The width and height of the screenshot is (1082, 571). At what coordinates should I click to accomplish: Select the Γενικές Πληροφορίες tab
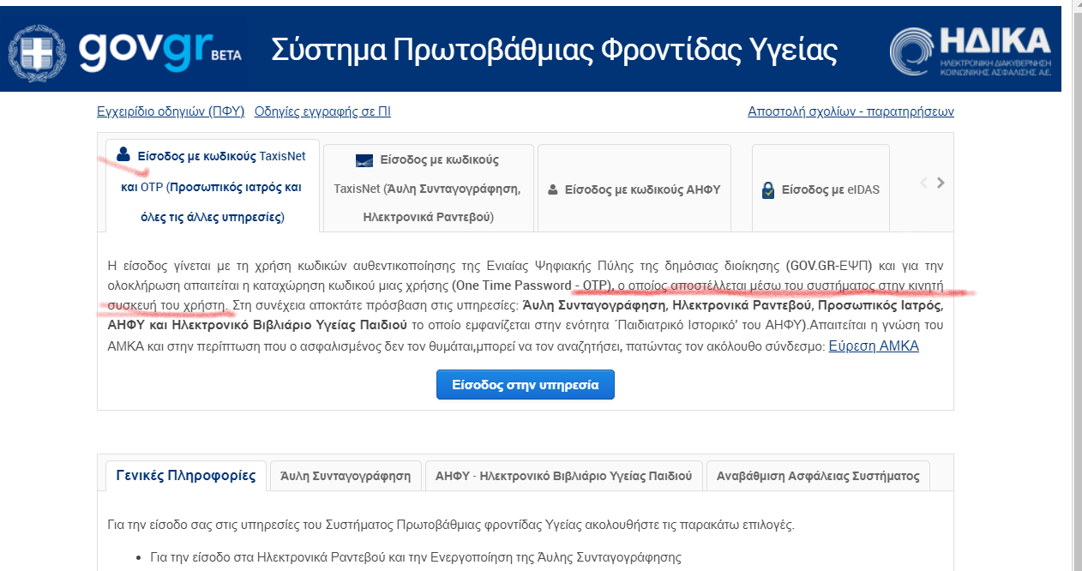pyautogui.click(x=186, y=476)
